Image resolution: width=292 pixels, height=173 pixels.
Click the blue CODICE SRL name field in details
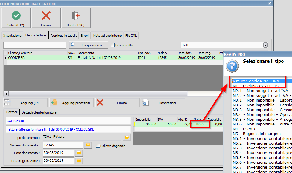(68, 121)
